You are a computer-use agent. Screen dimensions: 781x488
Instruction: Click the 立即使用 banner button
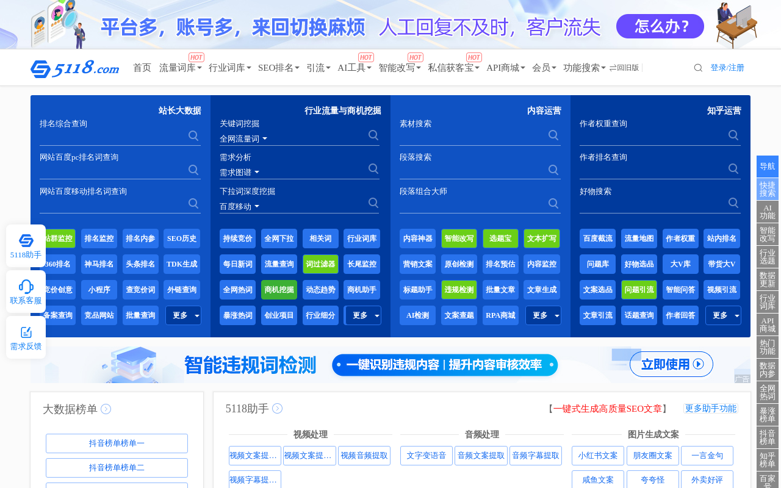point(671,364)
